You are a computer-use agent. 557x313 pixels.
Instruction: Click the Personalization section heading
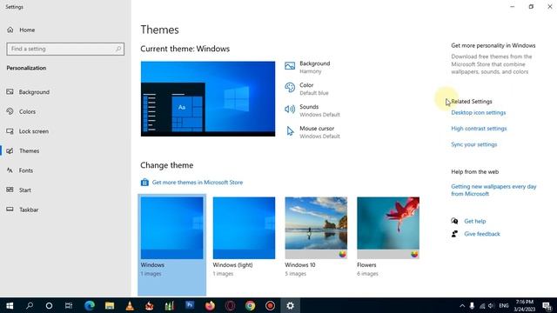coord(26,68)
